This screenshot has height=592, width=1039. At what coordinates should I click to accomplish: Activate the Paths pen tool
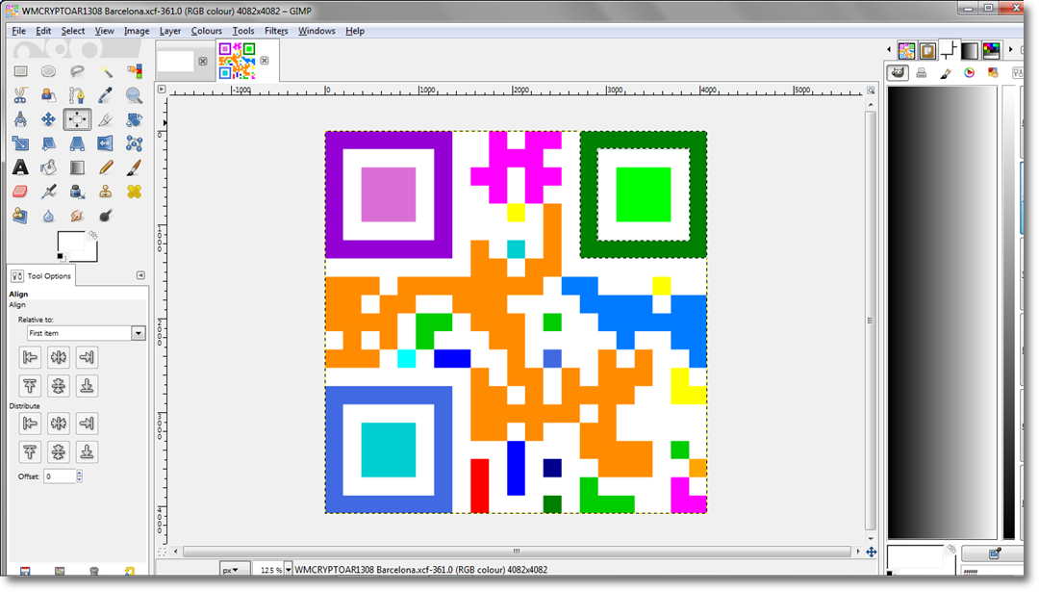[x=77, y=95]
